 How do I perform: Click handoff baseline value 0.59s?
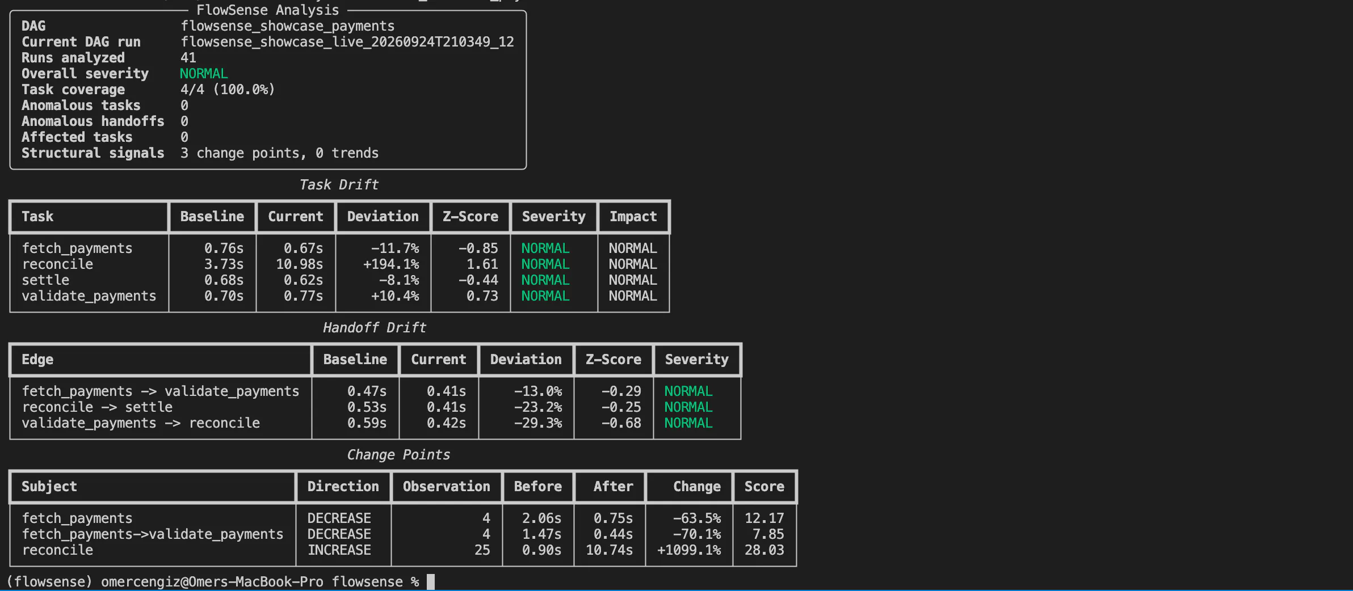pos(367,423)
